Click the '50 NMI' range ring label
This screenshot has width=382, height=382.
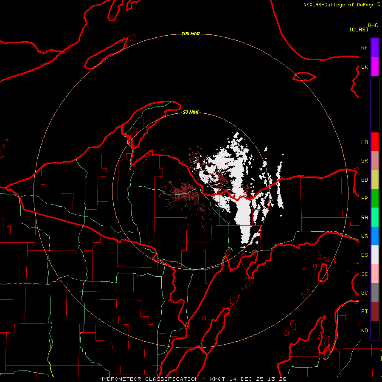[191, 112]
